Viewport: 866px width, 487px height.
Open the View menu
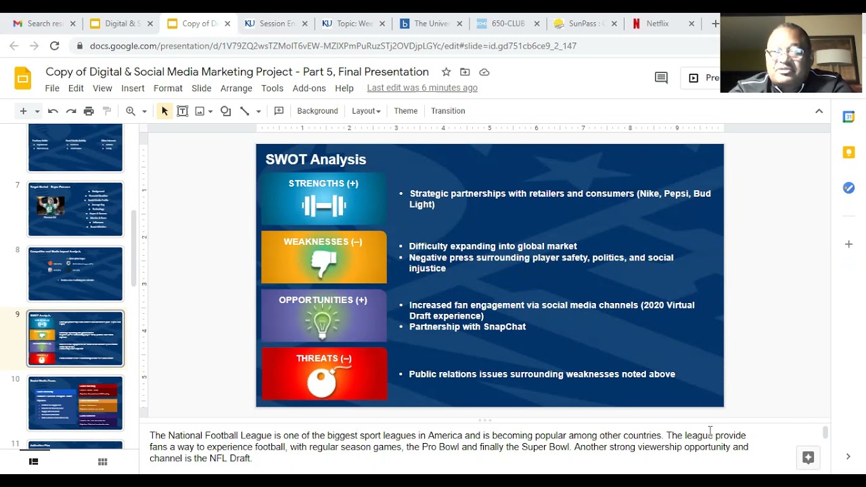coord(102,88)
